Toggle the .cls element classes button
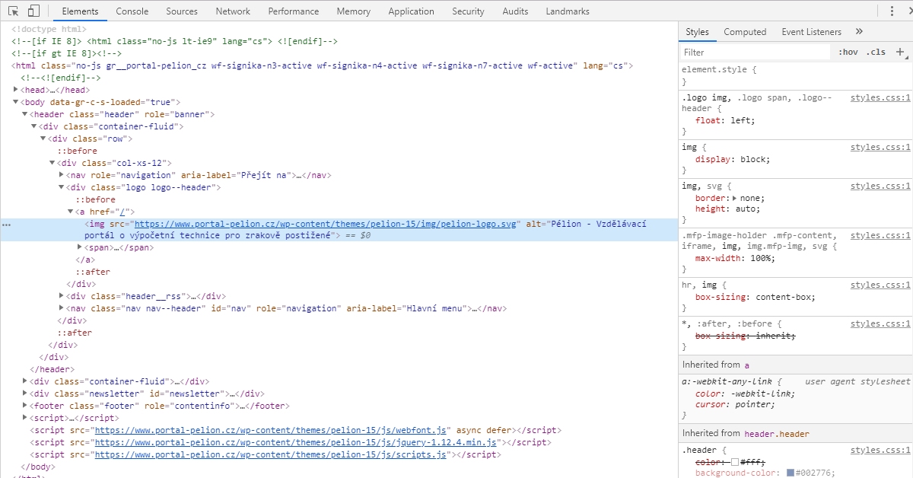913x478 pixels. [876, 52]
